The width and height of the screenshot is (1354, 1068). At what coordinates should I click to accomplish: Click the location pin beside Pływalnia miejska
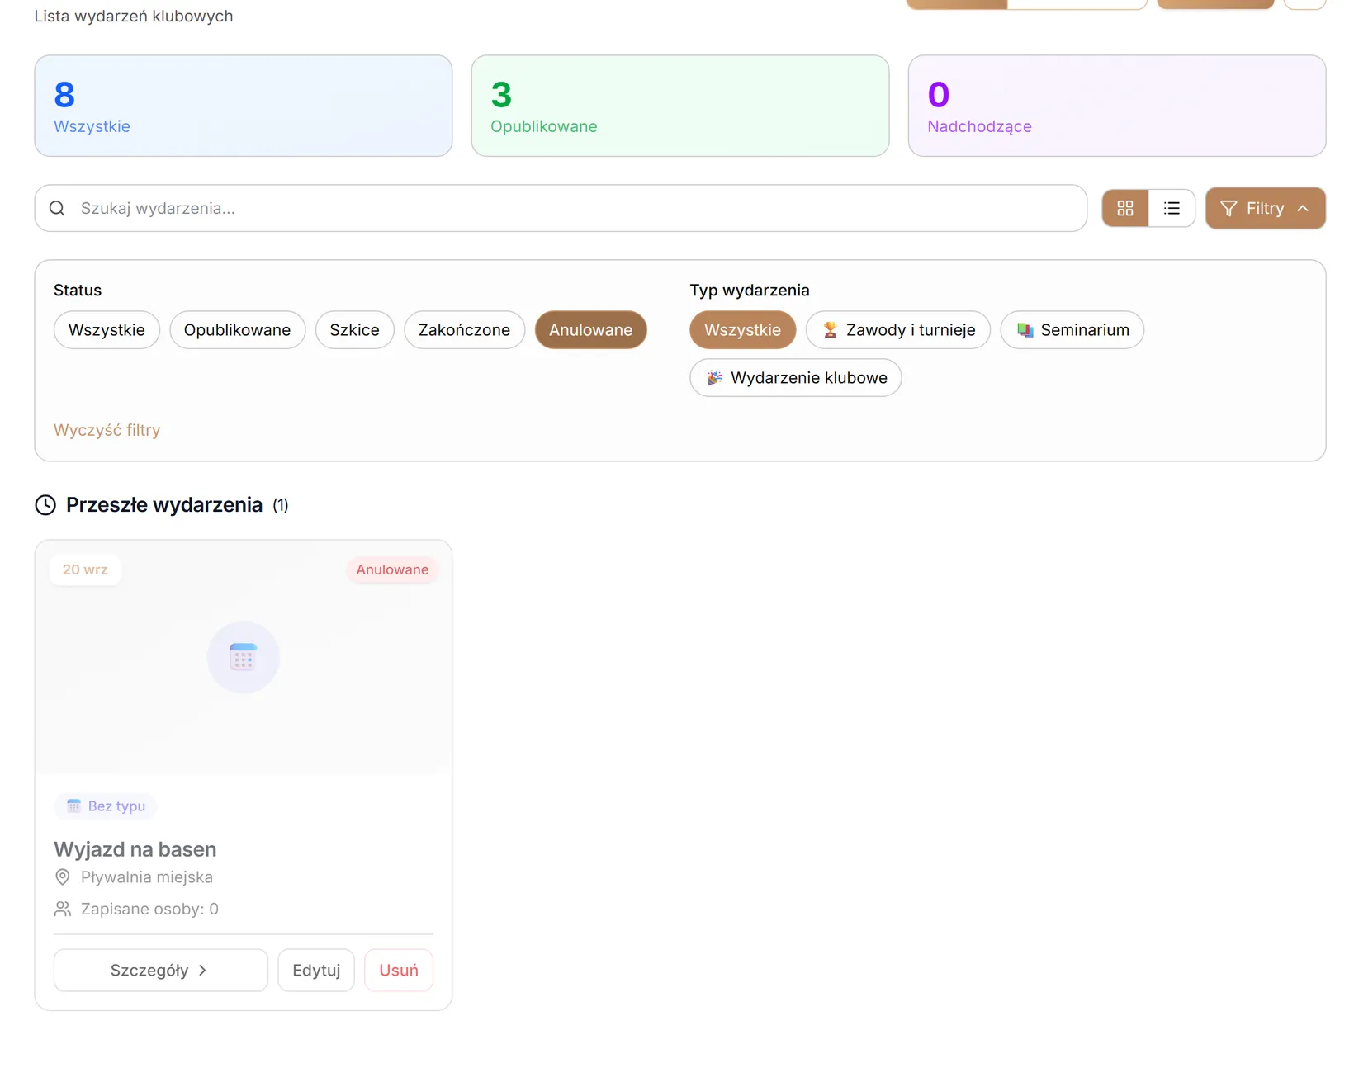tap(62, 877)
